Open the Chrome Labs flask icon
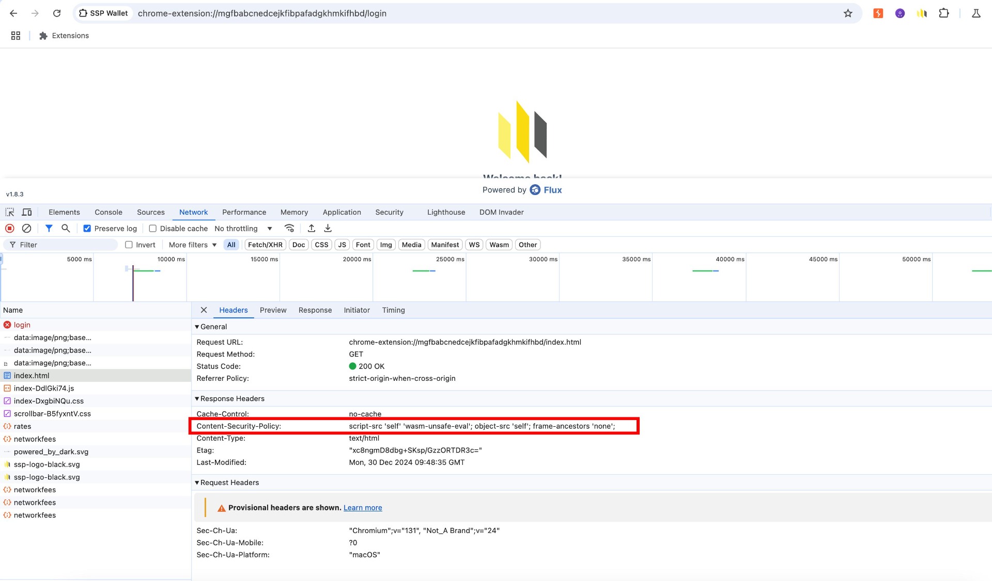This screenshot has width=992, height=581. (976, 13)
